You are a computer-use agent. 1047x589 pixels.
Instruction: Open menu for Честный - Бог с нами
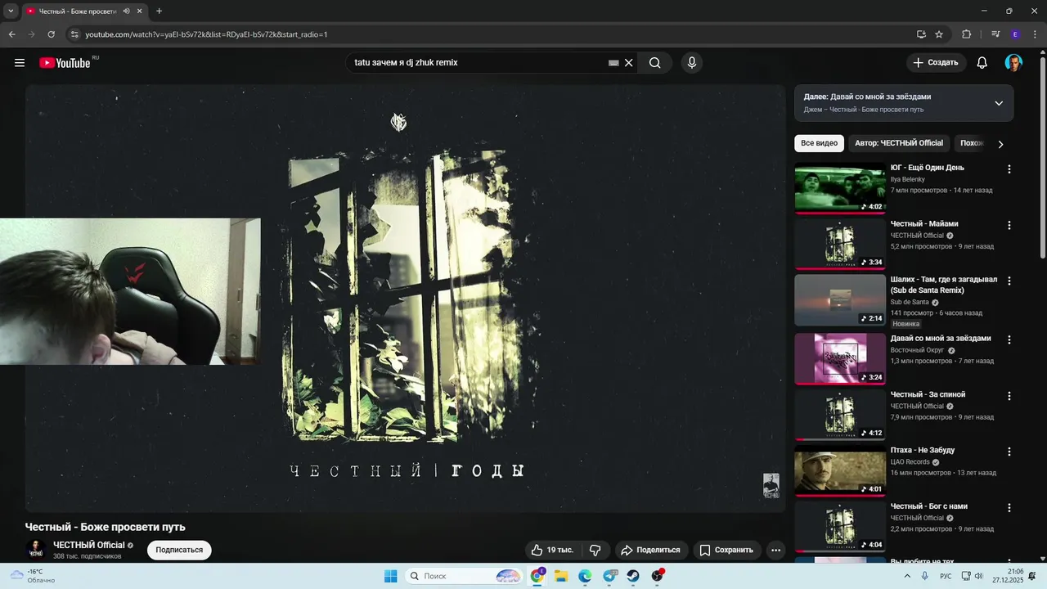(x=1009, y=507)
